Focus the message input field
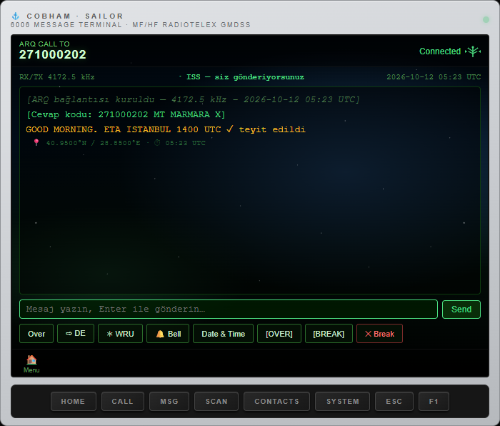Screen dimensions: 500x426 tap(229, 309)
